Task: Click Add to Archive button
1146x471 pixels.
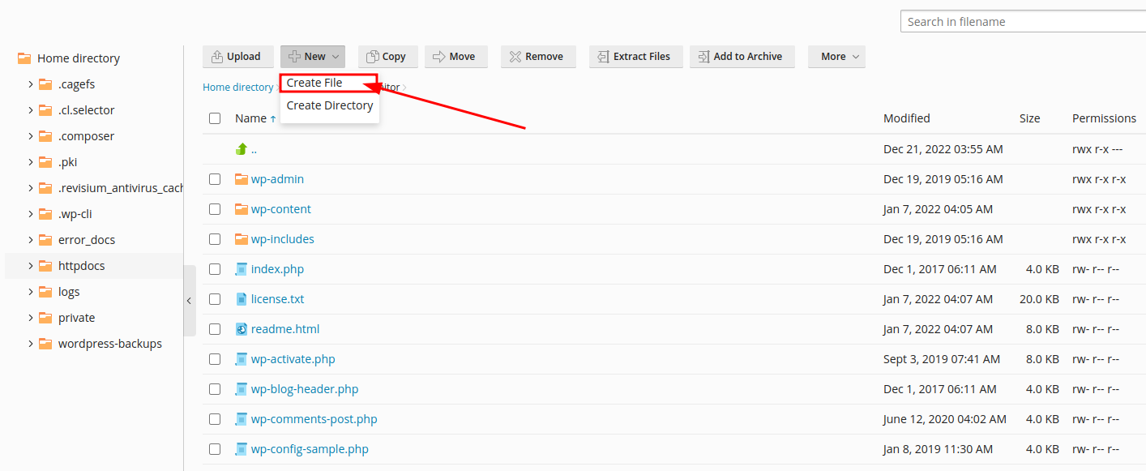Action: point(742,57)
